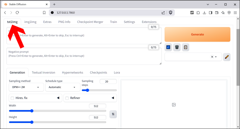Click the blue arrow read-parameters icon
The height and width of the screenshot is (129, 240).
click(x=168, y=47)
